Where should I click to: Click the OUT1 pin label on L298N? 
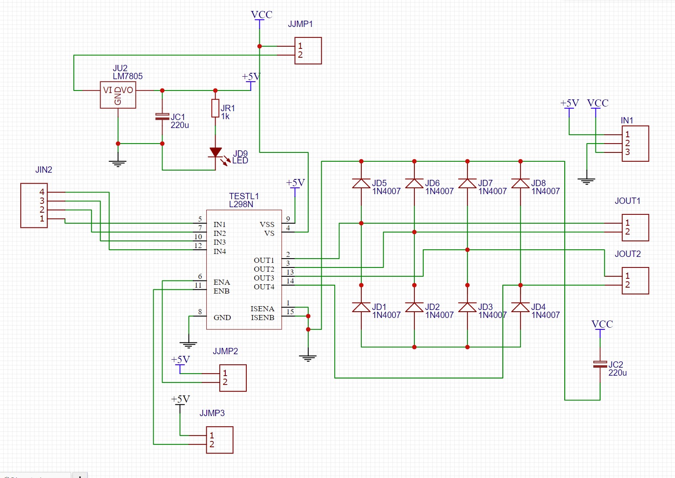pos(264,260)
